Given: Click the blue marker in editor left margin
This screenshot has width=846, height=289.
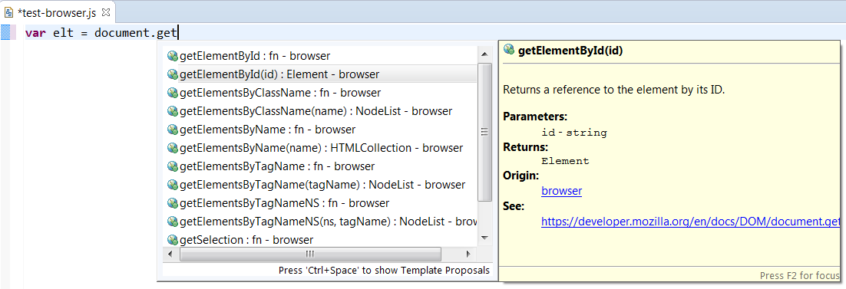Looking at the screenshot, I should (5, 33).
